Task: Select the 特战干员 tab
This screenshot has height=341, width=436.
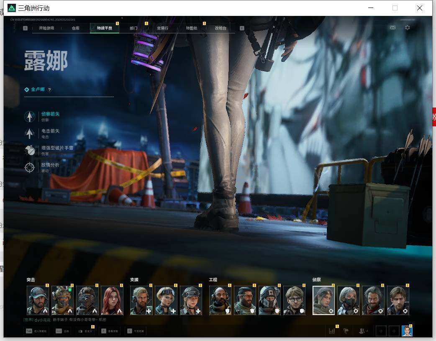Action: tap(105, 28)
